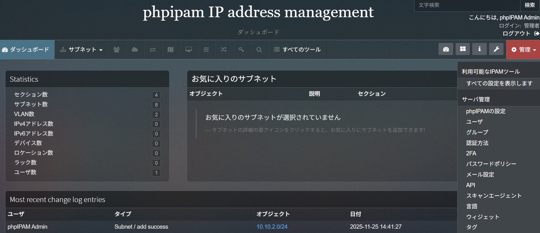This screenshot has height=233, width=540.
Task: Click the 検索 search button
Action: coord(530,5)
